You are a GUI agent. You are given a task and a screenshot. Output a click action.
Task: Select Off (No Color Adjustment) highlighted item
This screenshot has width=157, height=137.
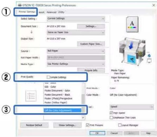(x=62, y=110)
